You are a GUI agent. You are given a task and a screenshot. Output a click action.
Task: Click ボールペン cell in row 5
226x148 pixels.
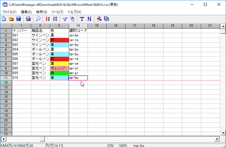40,49
